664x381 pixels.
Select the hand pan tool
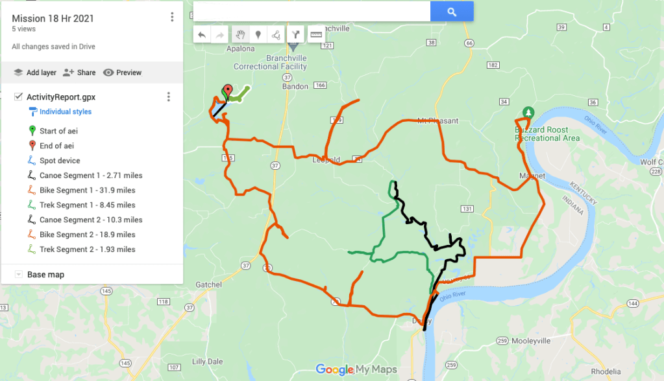241,35
